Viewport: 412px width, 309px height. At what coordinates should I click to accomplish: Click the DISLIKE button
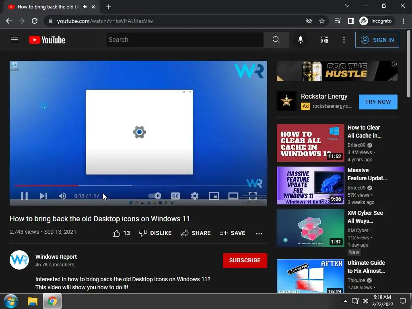tap(155, 233)
